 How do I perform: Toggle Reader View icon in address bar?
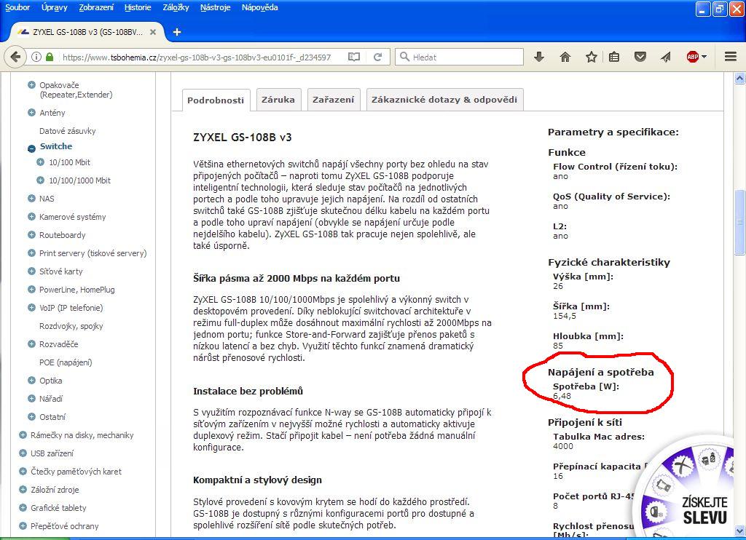pos(354,57)
